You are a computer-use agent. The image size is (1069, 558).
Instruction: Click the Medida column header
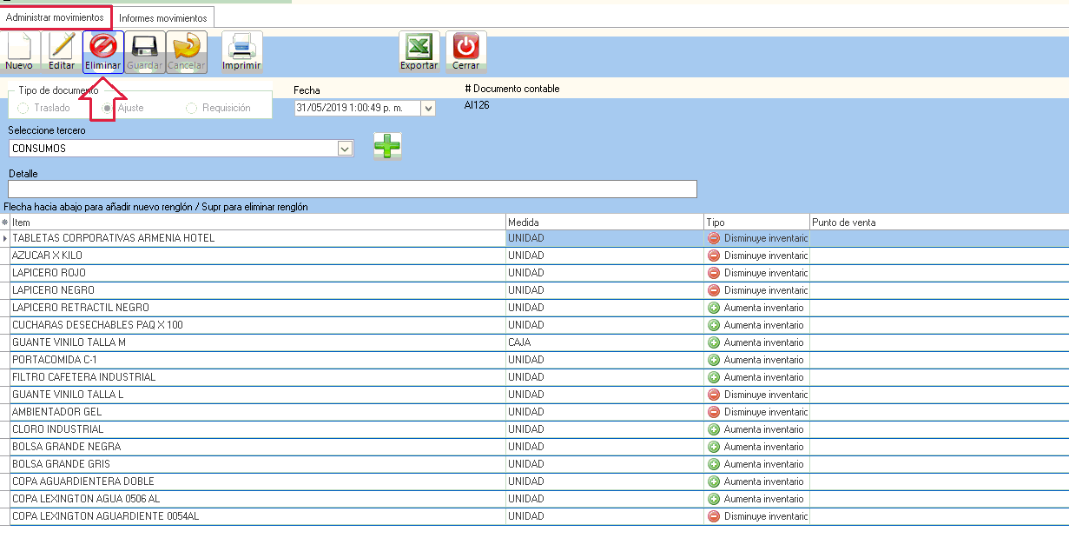pyautogui.click(x=604, y=223)
